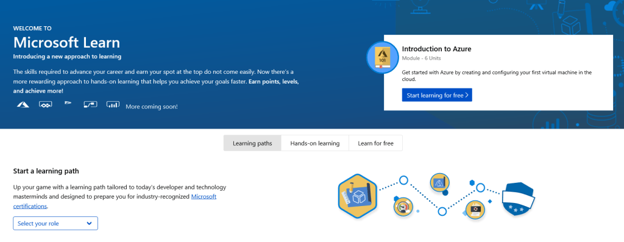Click the speedometer gauge badge icon
Image resolution: width=624 pixels, height=242 pixels.
pyautogui.click(x=403, y=207)
